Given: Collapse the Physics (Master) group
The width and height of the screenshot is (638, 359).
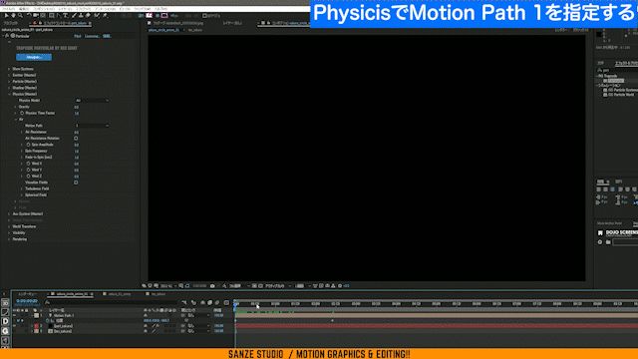Looking at the screenshot, I should click(9, 94).
